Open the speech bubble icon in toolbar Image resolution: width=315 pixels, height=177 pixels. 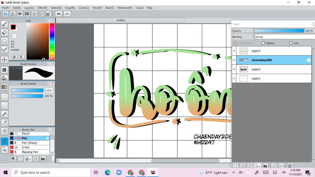[x=20, y=14]
